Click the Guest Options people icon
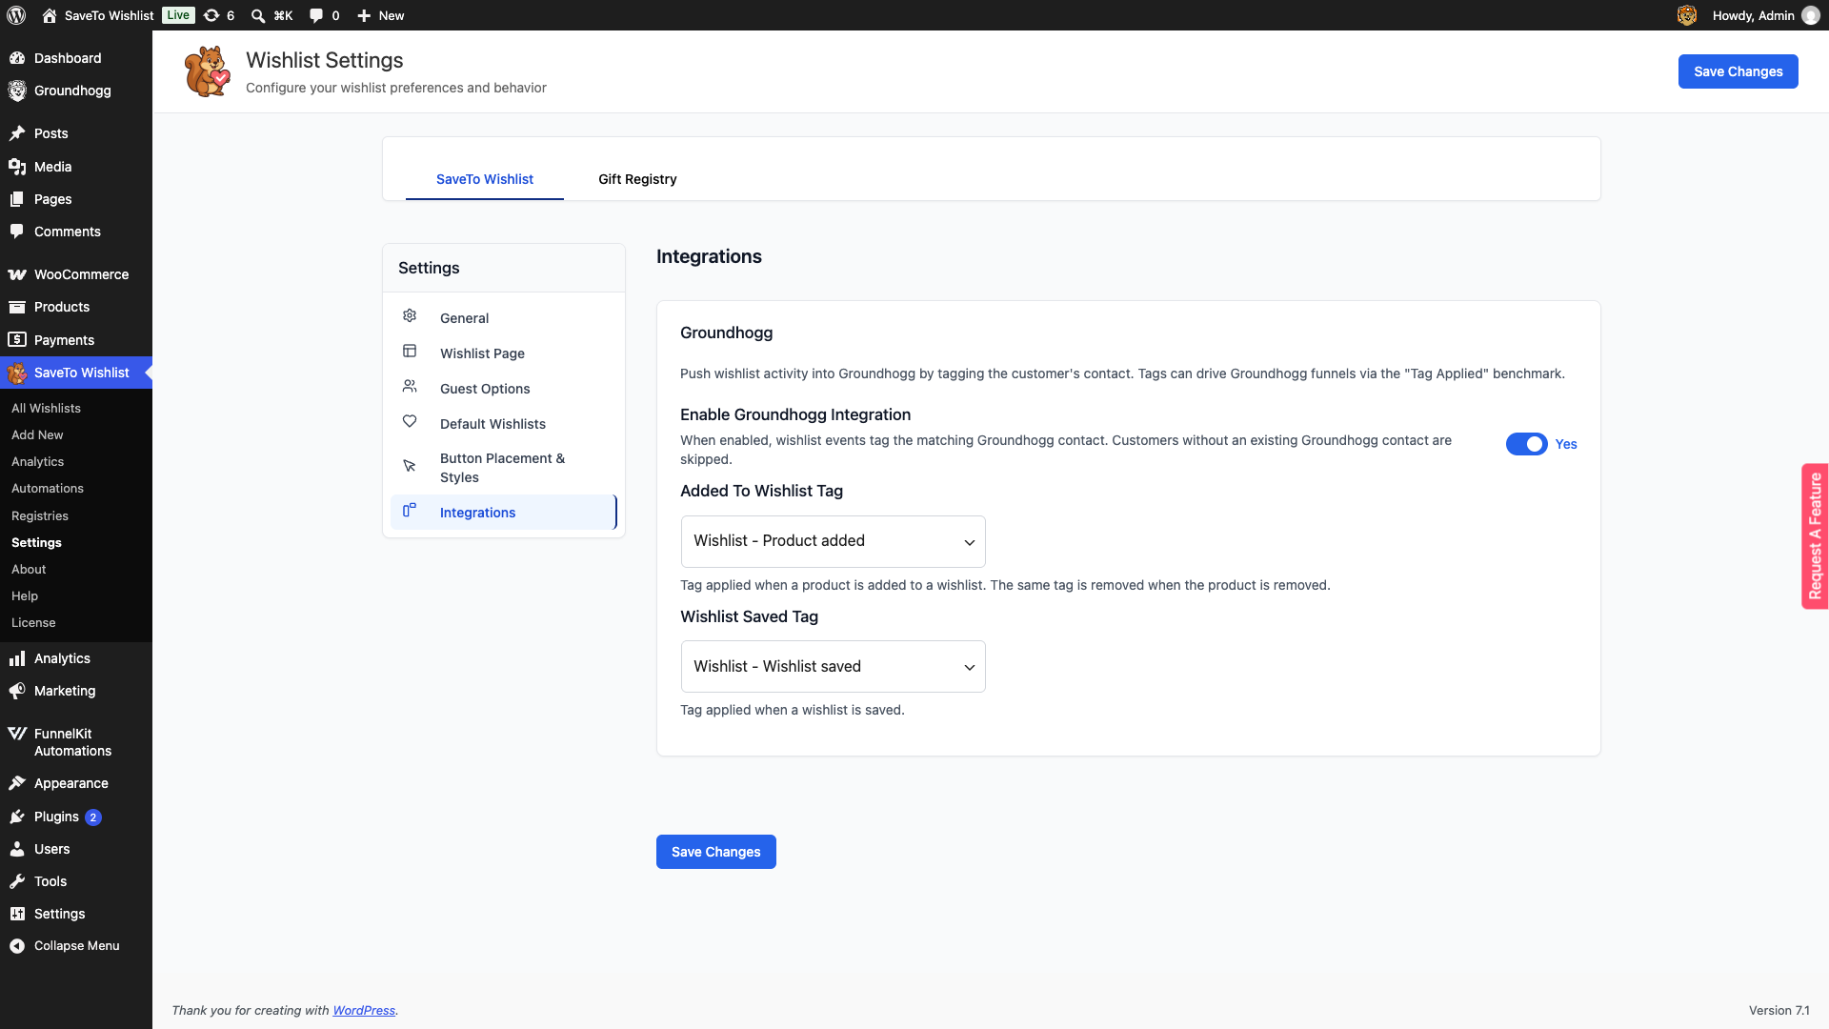 [x=410, y=386]
